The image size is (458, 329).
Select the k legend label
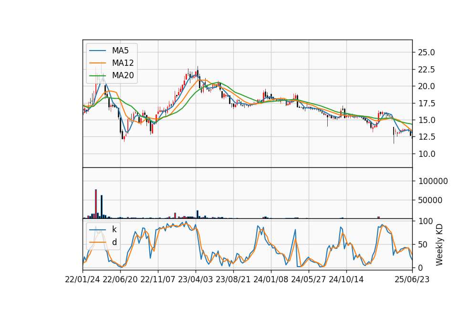[x=114, y=229]
